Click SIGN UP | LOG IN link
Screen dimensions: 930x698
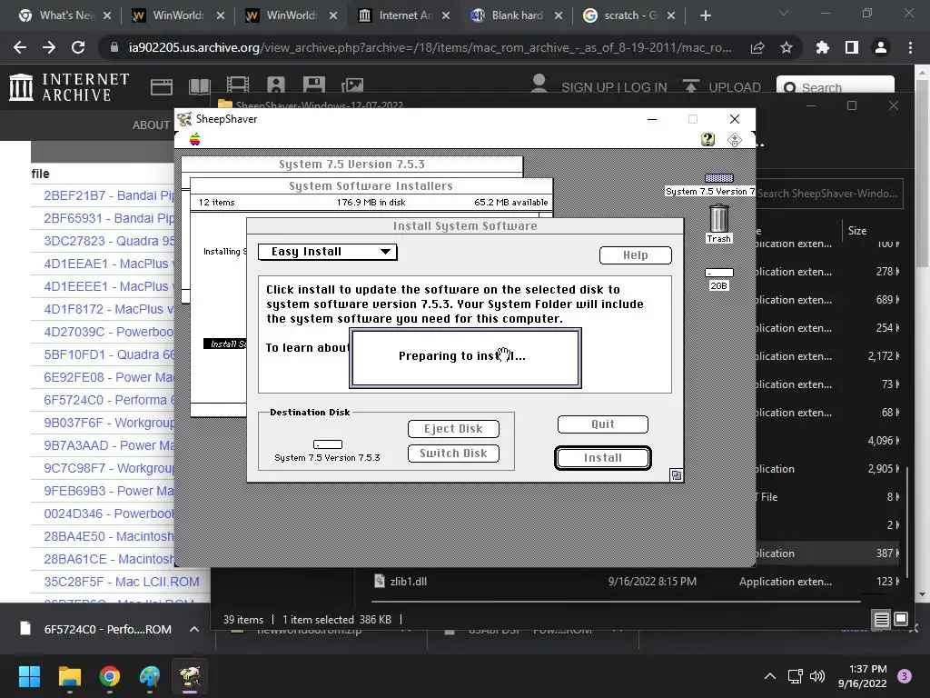pyautogui.click(x=614, y=87)
